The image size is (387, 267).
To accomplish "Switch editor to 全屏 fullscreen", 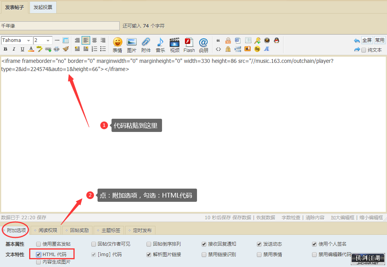I will (367, 40).
